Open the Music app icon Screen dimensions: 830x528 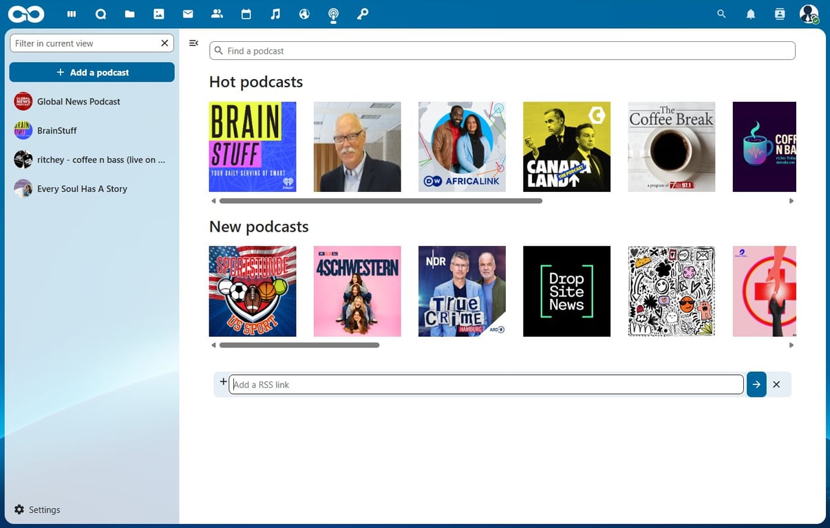(x=275, y=14)
